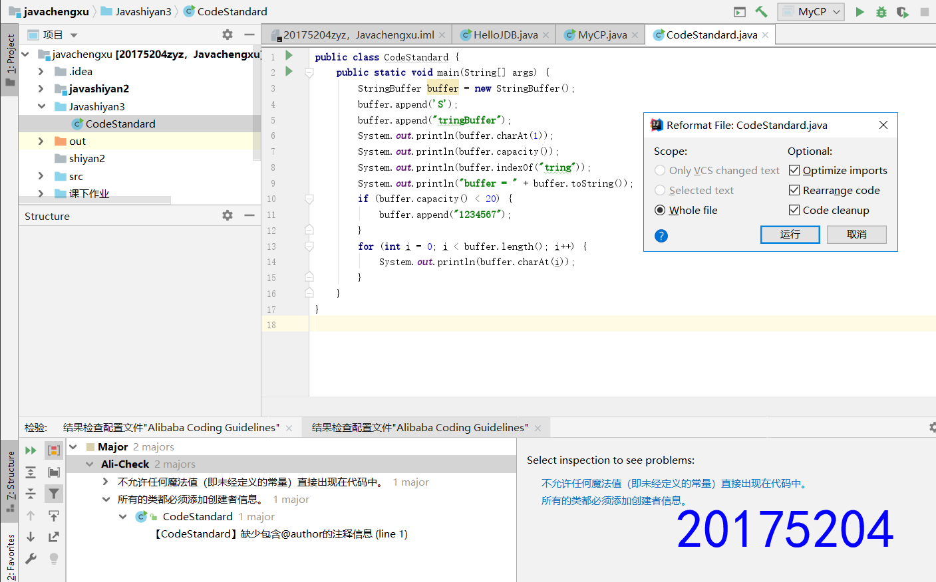Expand the src folder
Image resolution: width=936 pixels, height=582 pixels.
click(41, 176)
